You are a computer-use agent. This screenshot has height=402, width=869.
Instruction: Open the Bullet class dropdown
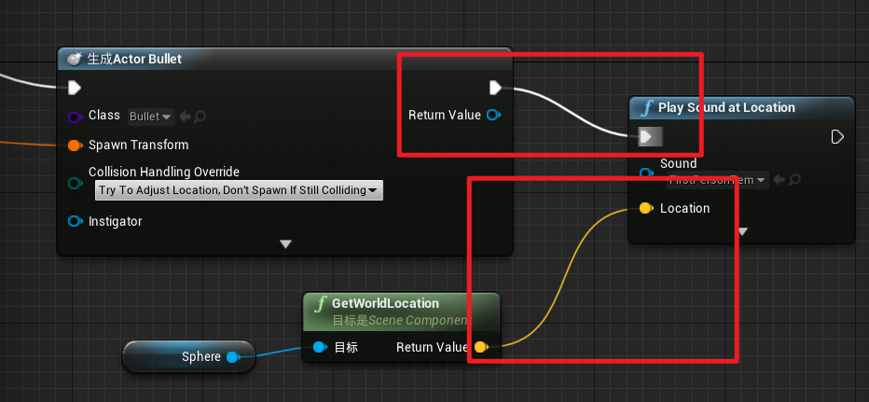(151, 117)
